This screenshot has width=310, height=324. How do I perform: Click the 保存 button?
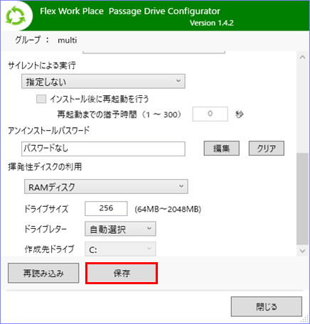tap(122, 273)
